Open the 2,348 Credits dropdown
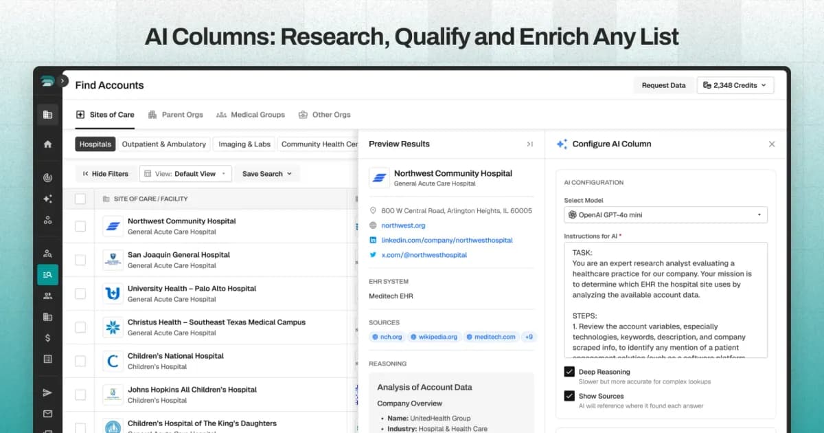The height and width of the screenshot is (433, 824). (x=735, y=85)
